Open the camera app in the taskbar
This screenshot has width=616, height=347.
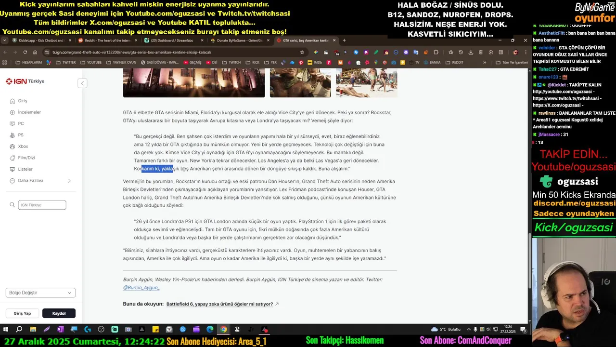(128, 329)
